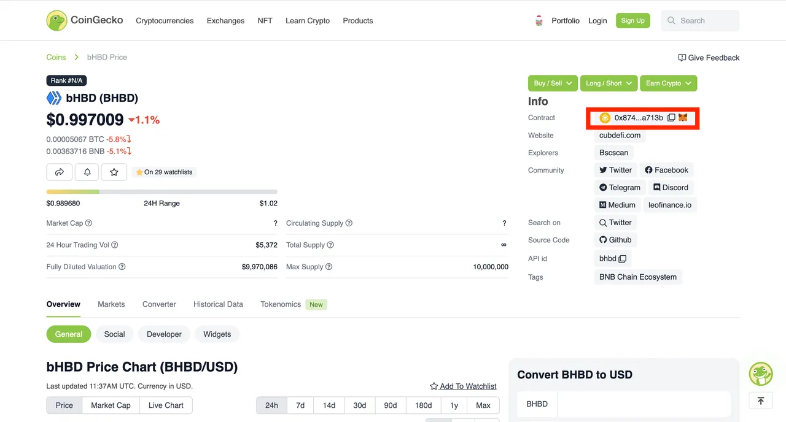Focus the BHBD amount input field
Viewport: 786px width, 422px height.
[643, 405]
